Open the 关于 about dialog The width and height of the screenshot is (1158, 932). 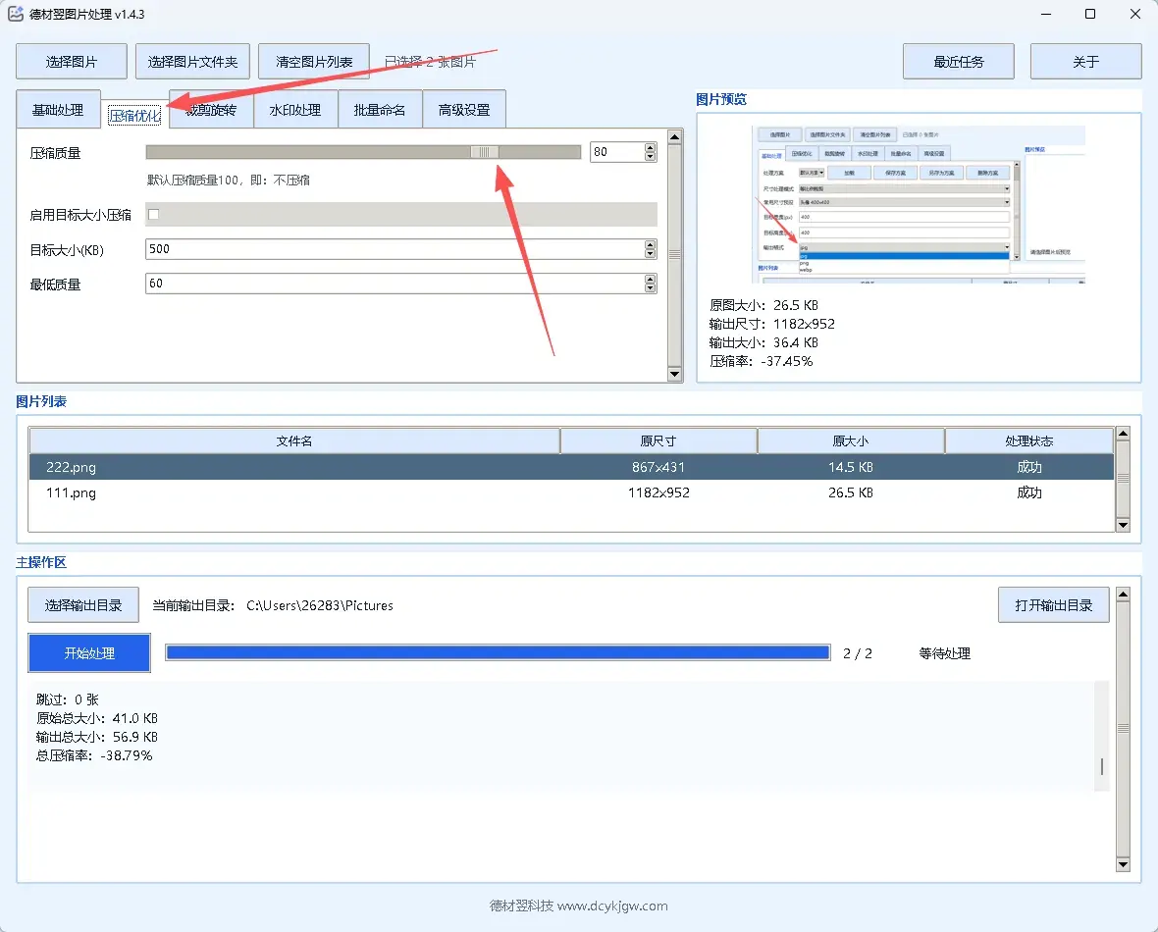1085,61
